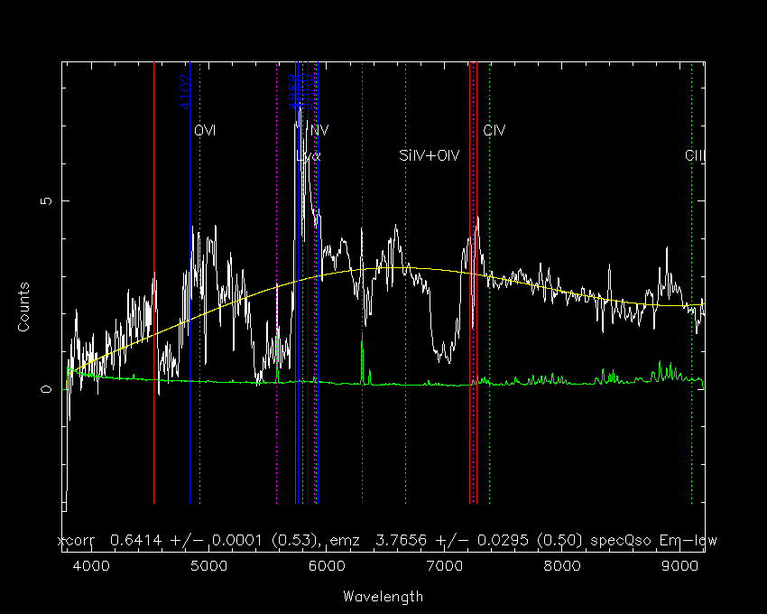Click the SiIV+OIV line label
This screenshot has width=767, height=614.
pyautogui.click(x=430, y=156)
